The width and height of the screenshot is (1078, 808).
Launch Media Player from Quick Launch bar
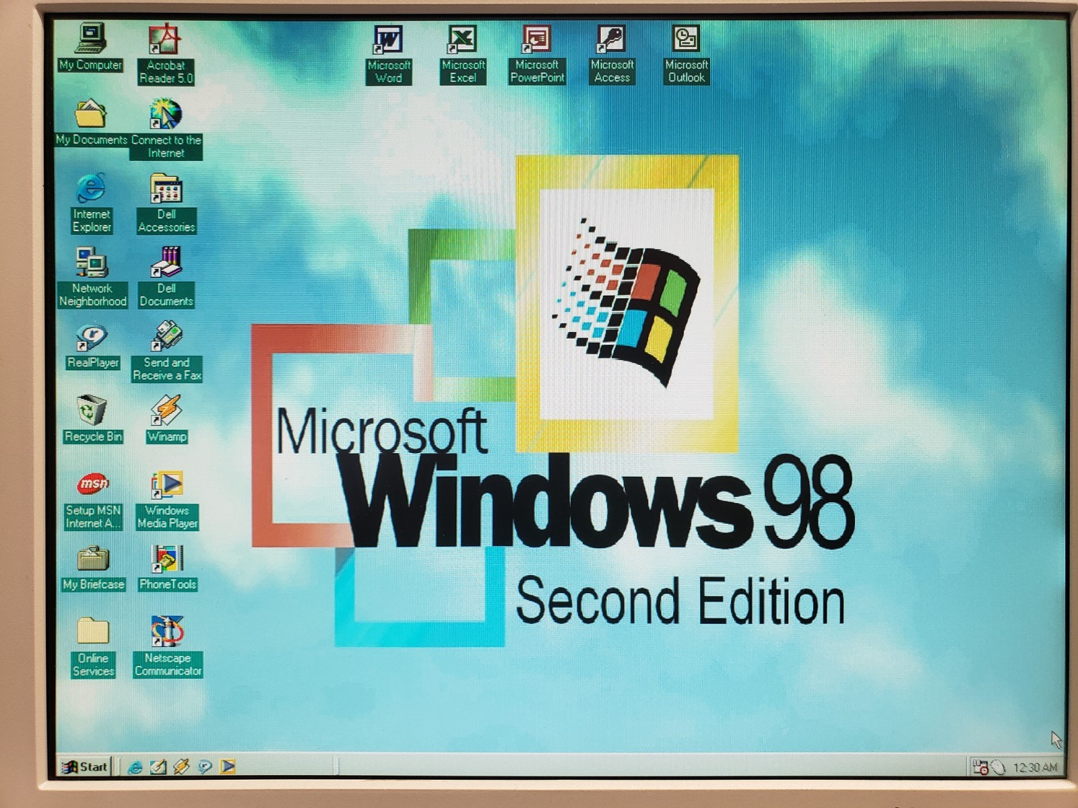point(228,766)
